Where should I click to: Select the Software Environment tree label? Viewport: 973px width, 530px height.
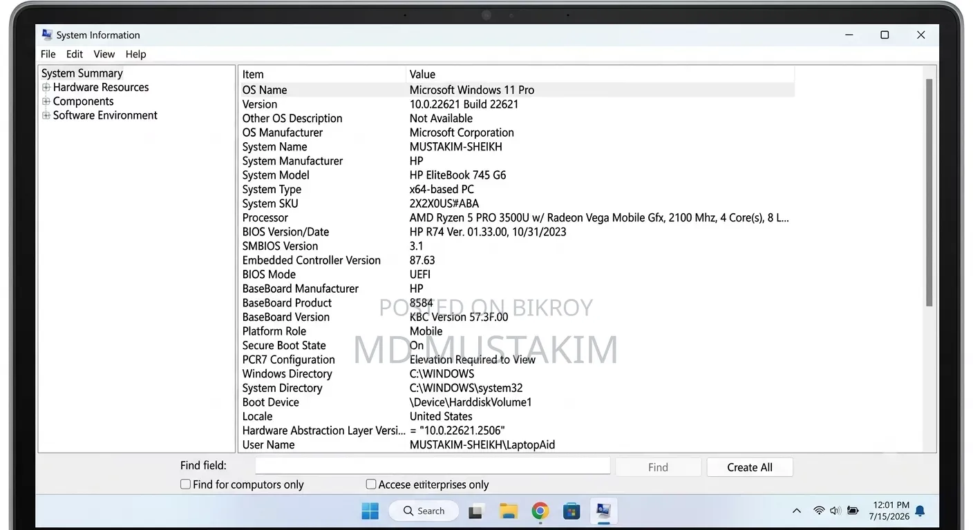click(x=105, y=115)
